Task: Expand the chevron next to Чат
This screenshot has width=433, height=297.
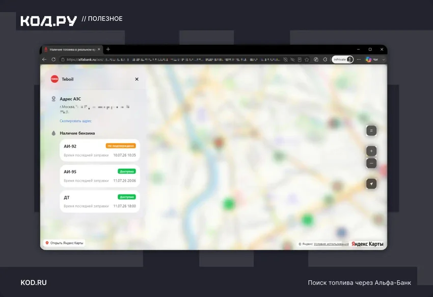Action: point(384,60)
